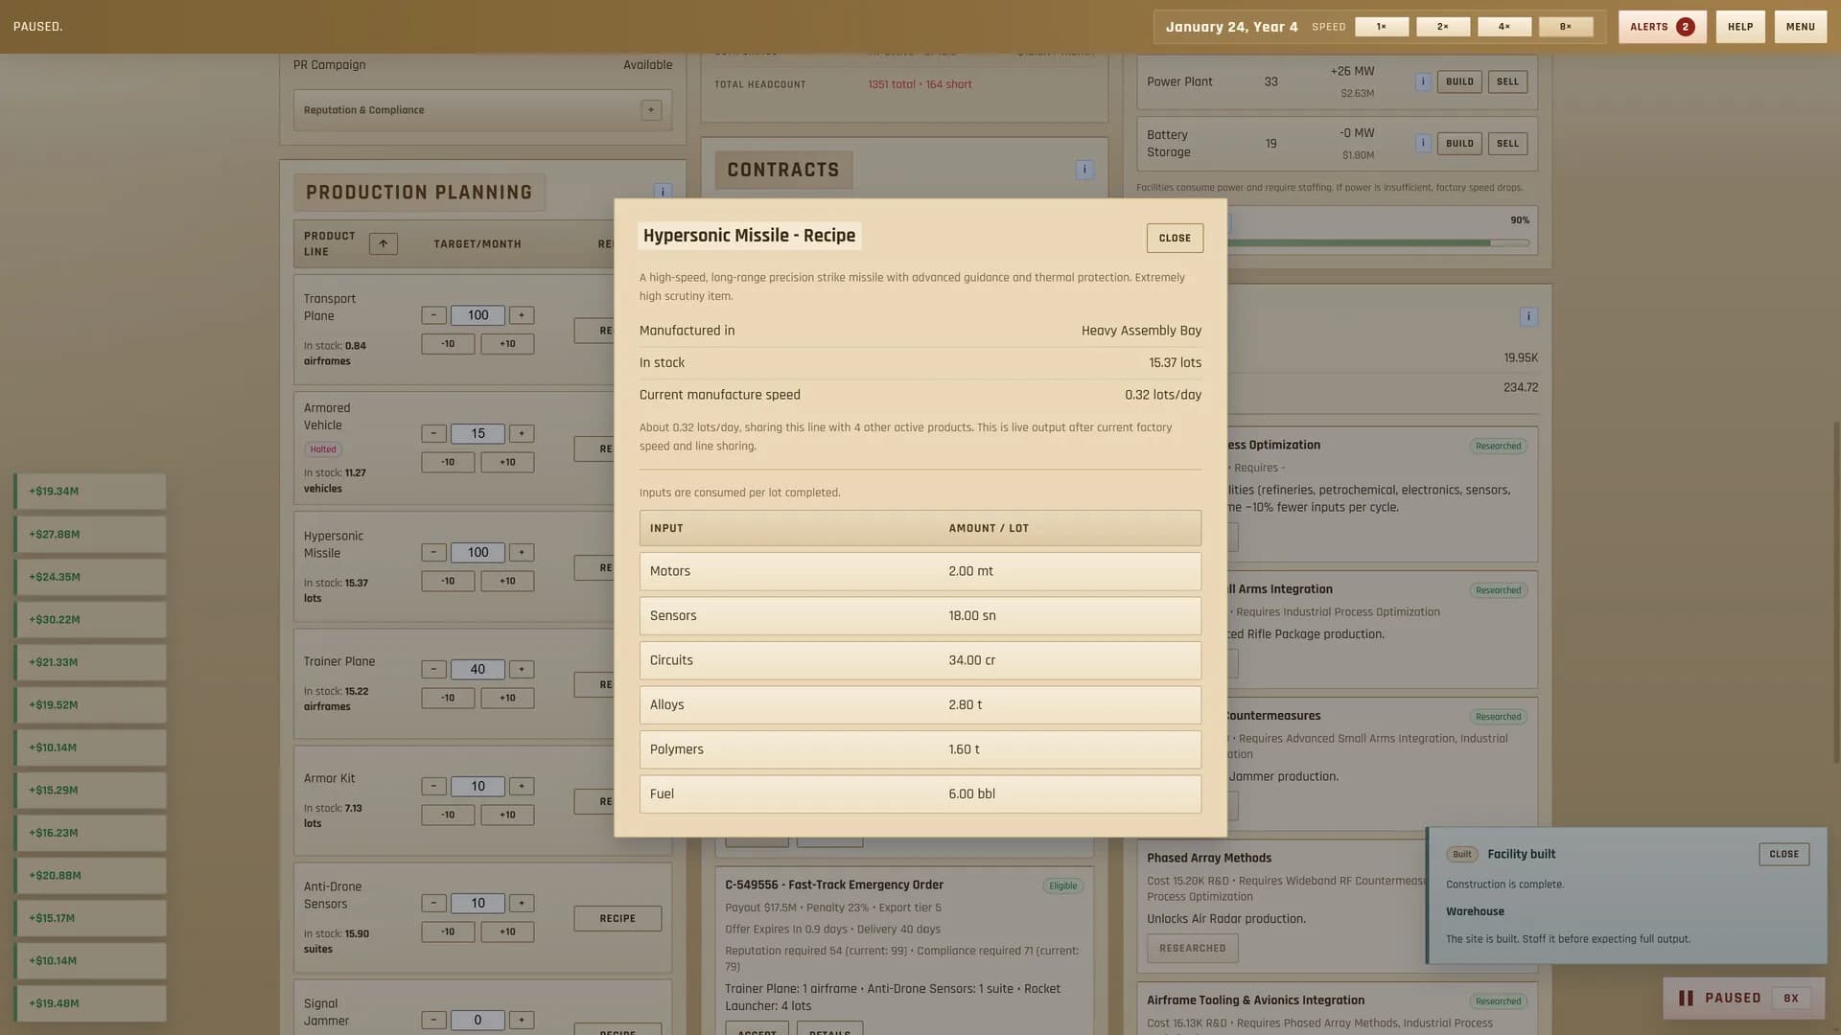Edit the Armored Vehicle target field

tap(478, 433)
